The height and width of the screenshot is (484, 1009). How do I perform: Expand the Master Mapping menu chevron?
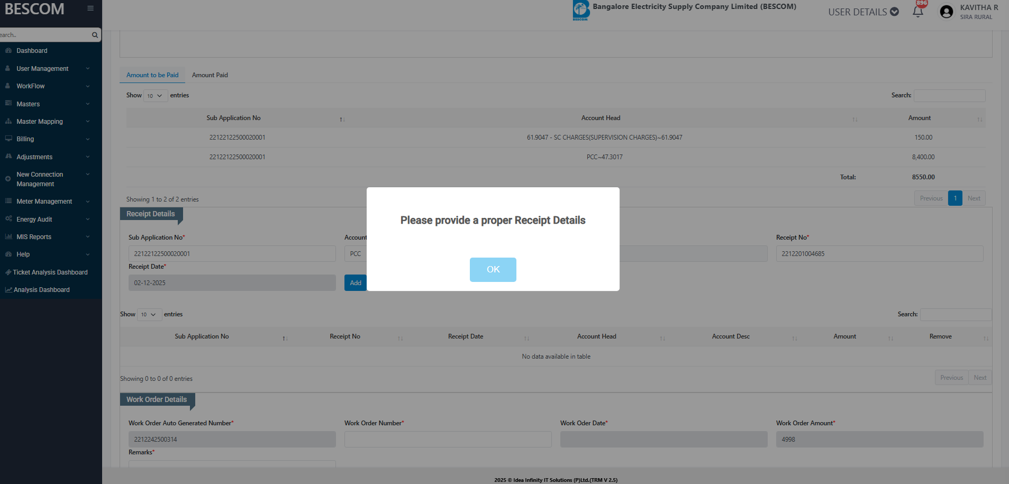click(x=88, y=121)
